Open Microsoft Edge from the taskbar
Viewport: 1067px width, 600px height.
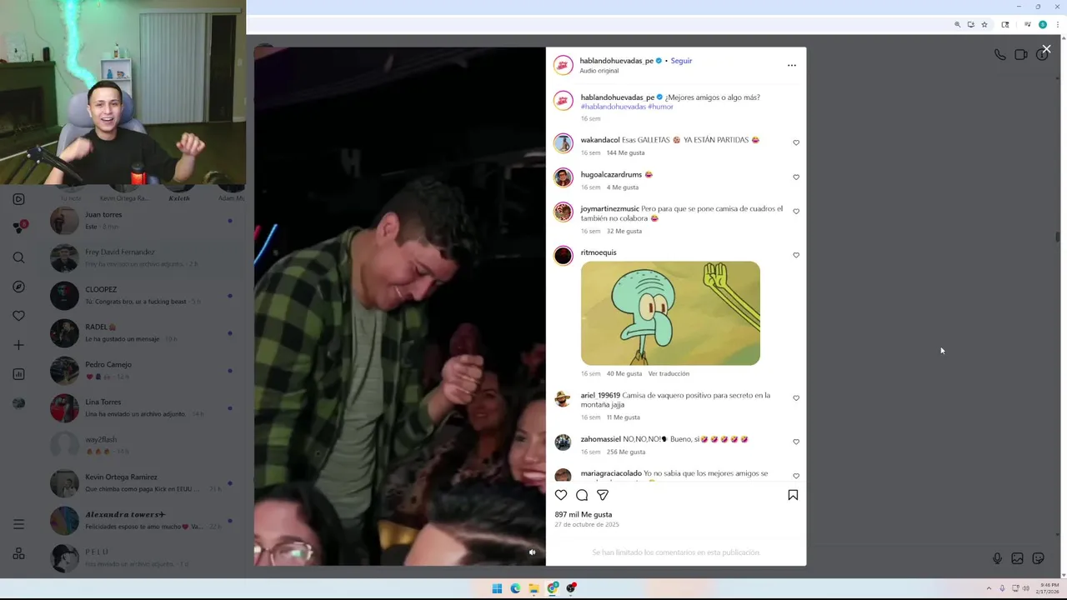(515, 588)
